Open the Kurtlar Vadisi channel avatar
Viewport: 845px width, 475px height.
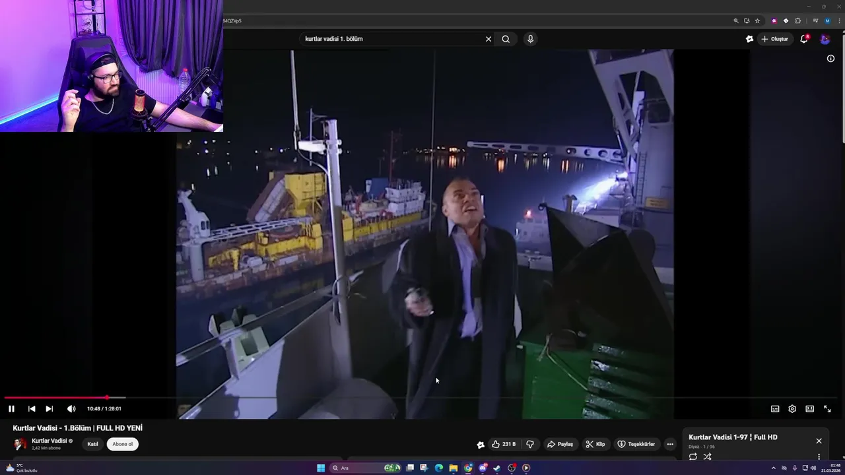pyautogui.click(x=20, y=444)
